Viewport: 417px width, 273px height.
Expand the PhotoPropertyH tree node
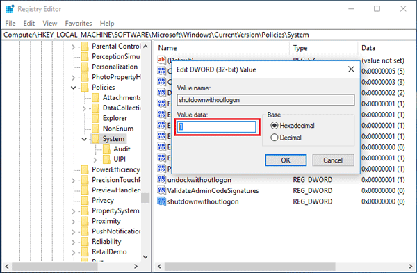click(74, 78)
